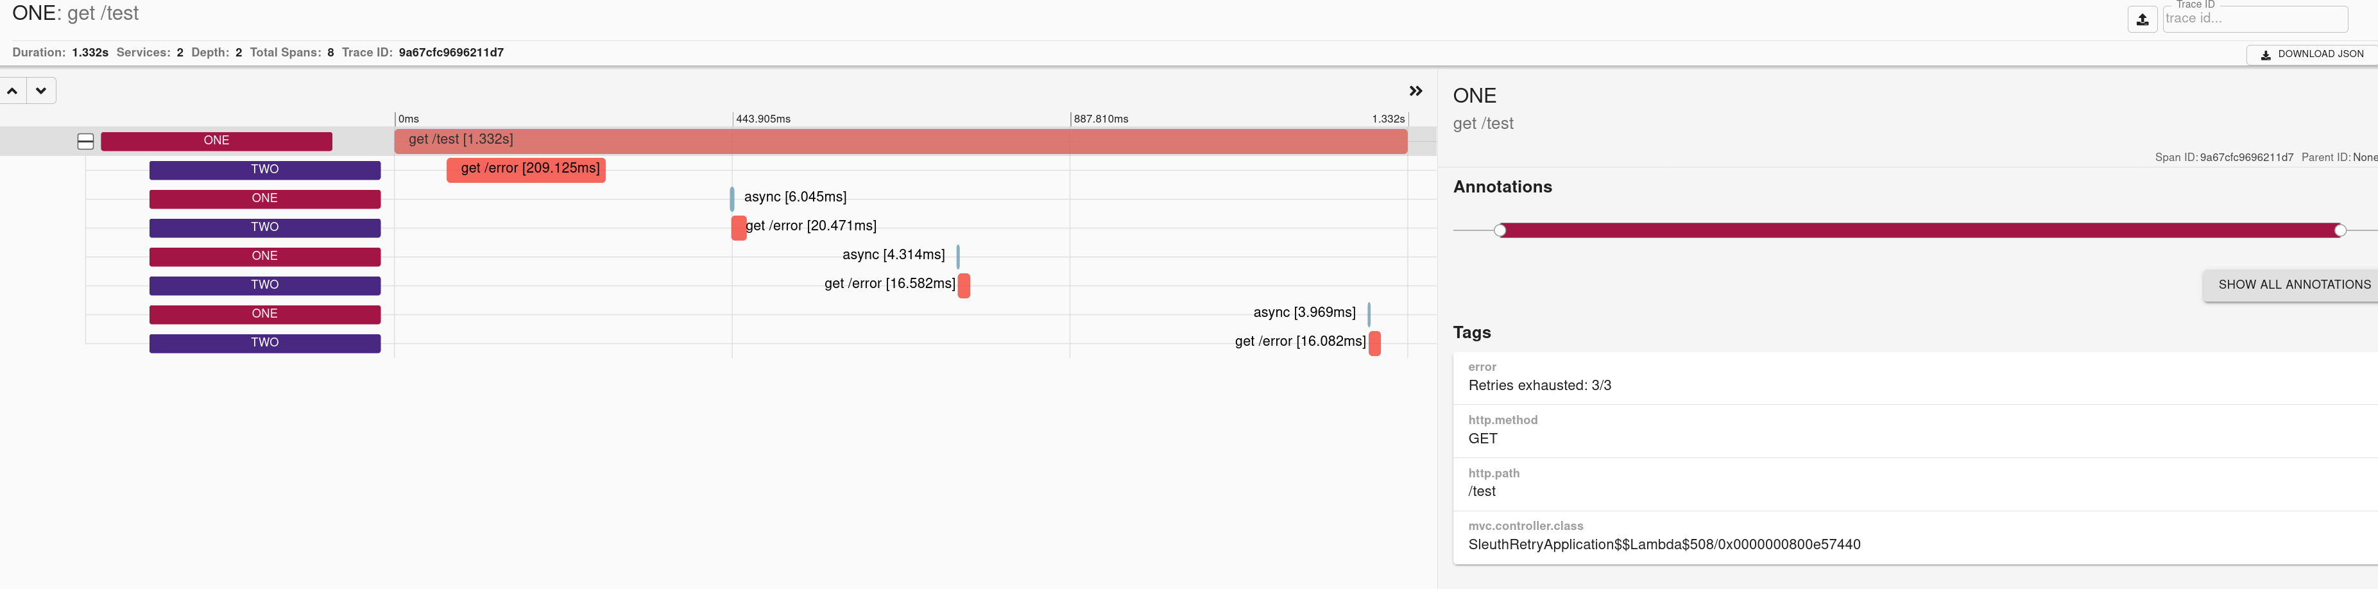Click the ONE service label for async 4.314ms
2378x589 pixels.
click(265, 256)
